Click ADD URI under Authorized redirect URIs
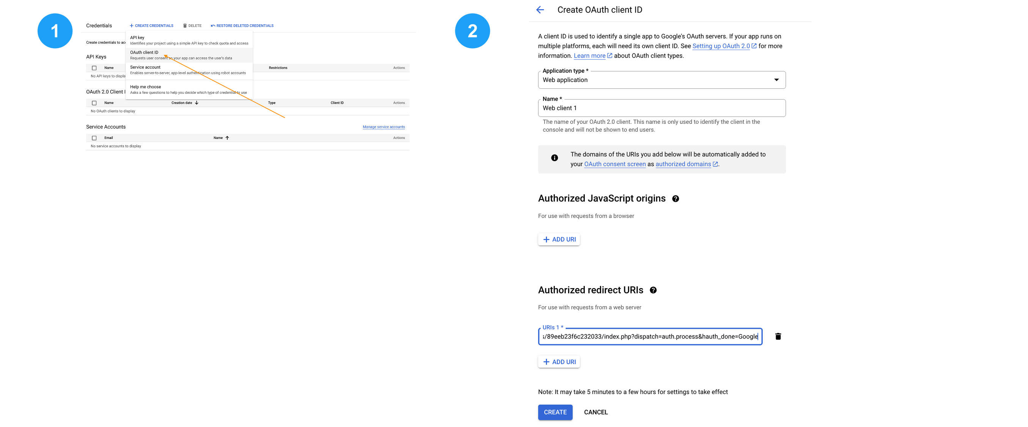1028x427 pixels. pos(559,362)
